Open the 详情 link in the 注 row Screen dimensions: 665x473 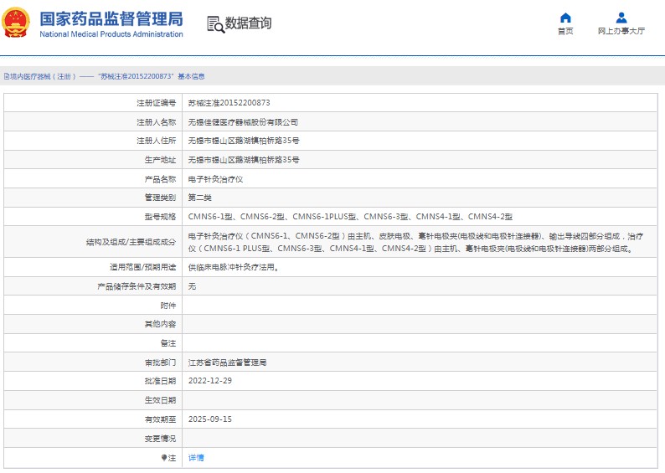196,458
